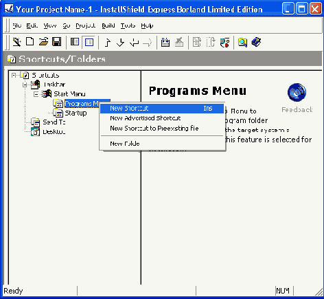
Task: Open the help book icon in toolbar
Action: tap(256, 42)
